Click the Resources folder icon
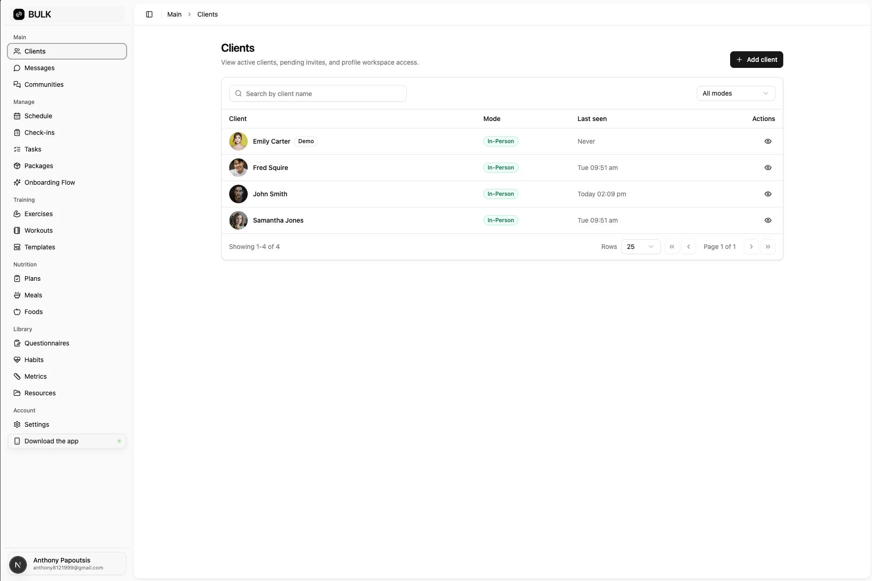The height and width of the screenshot is (581, 872). coord(17,393)
